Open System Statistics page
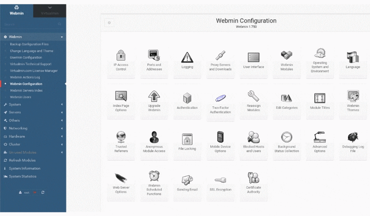This screenshot has width=370, height=216. click(x=23, y=176)
